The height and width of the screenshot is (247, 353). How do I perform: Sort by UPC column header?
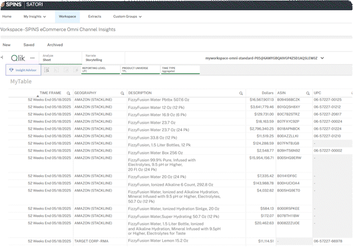[318, 93]
